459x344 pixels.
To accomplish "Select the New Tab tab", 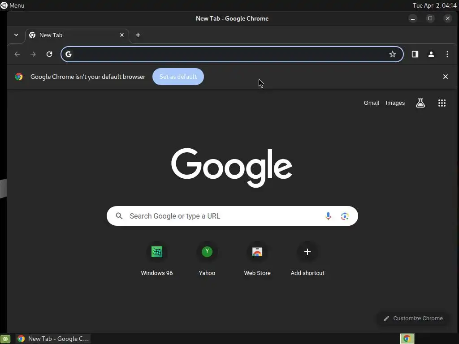I will 77,35.
